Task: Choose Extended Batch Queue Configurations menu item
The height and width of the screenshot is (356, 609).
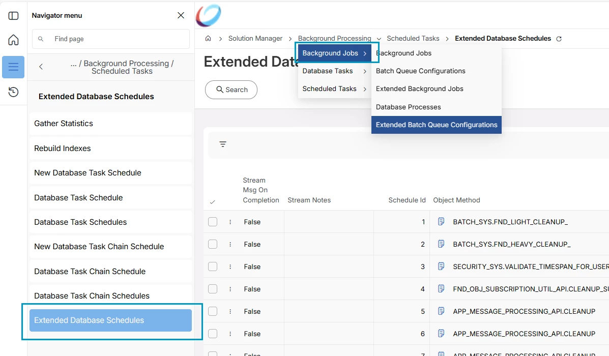Action: (437, 125)
